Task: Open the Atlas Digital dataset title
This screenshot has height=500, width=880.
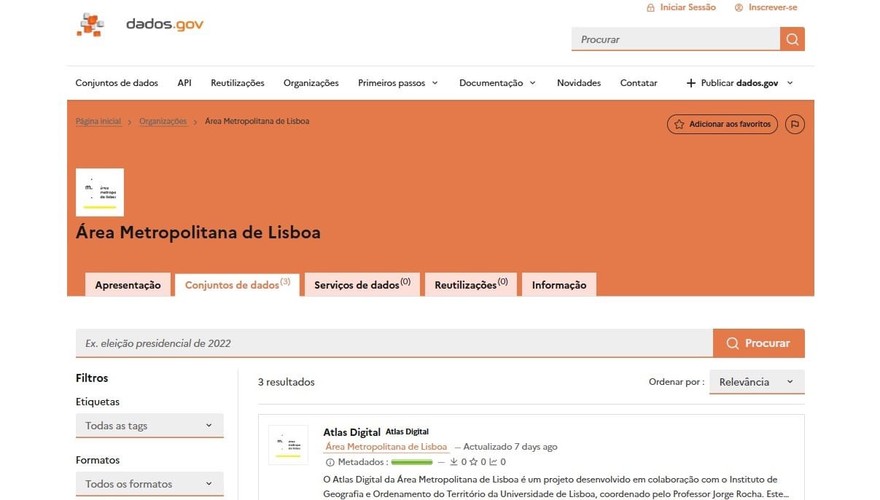Action: [352, 432]
